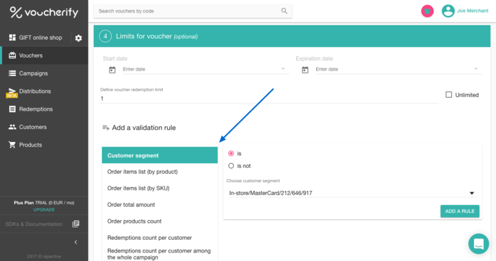Click the search magnifier icon
Screen dimensions: 496x261
click(x=284, y=11)
